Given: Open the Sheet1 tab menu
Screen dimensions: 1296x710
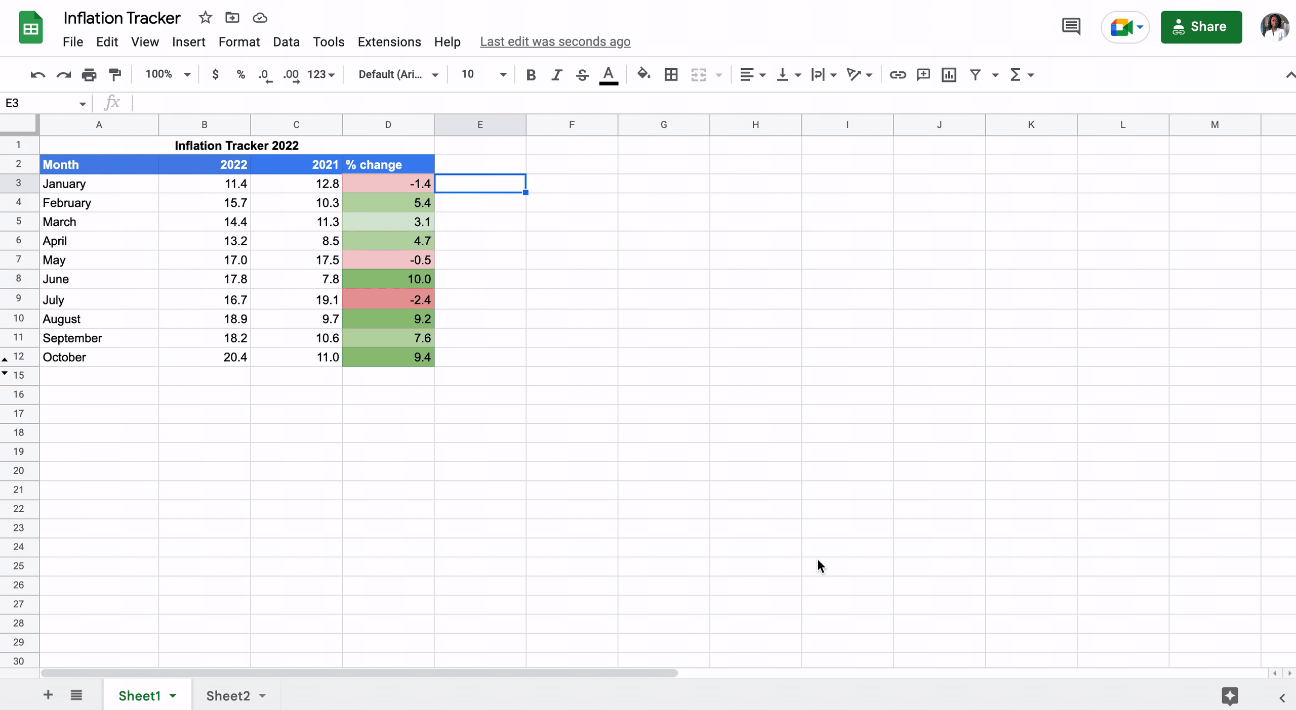Looking at the screenshot, I should coord(172,695).
